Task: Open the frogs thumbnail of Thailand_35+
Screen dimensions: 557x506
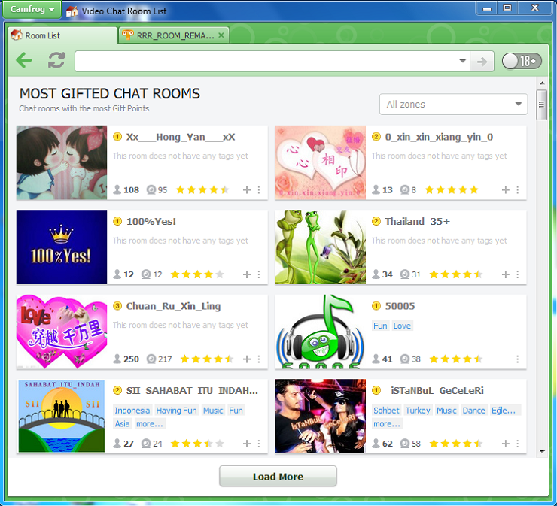Action: (x=320, y=247)
